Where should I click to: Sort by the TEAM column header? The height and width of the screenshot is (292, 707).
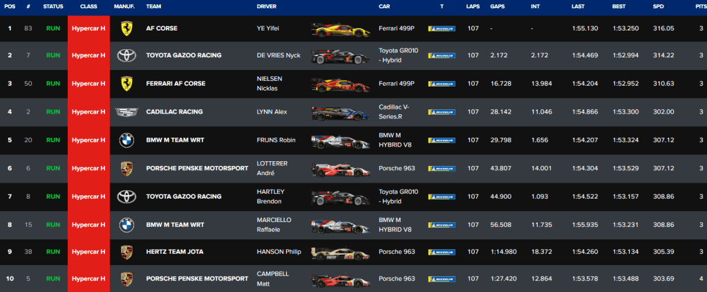(x=153, y=7)
